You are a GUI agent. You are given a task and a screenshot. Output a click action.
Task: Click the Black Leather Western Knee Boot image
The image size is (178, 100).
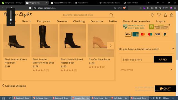pyautogui.click(x=44, y=41)
